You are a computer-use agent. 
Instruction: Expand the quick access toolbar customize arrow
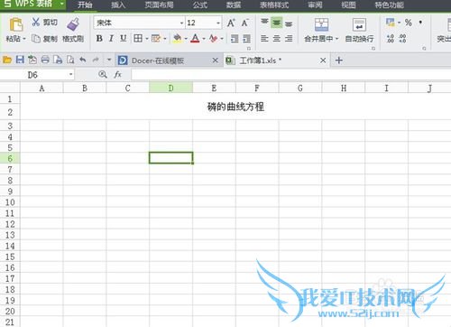tap(109, 60)
